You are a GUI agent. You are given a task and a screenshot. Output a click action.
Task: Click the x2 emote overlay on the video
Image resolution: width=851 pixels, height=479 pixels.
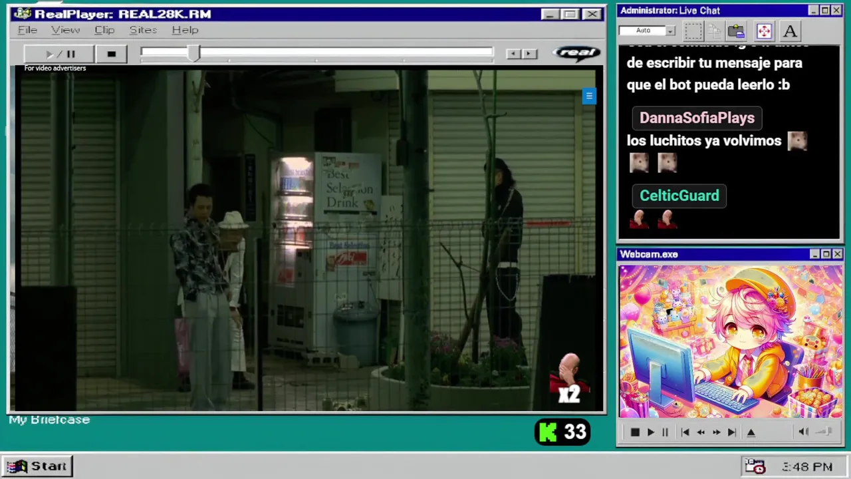coord(569,380)
